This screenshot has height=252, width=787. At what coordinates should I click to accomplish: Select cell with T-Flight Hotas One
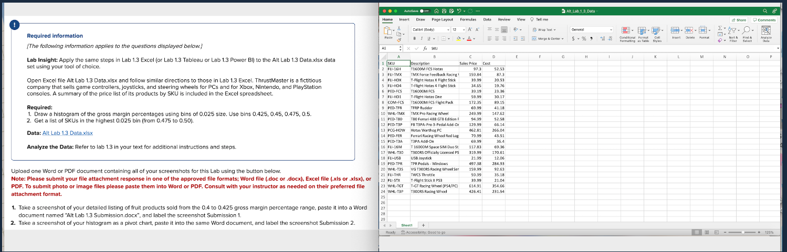(434, 97)
